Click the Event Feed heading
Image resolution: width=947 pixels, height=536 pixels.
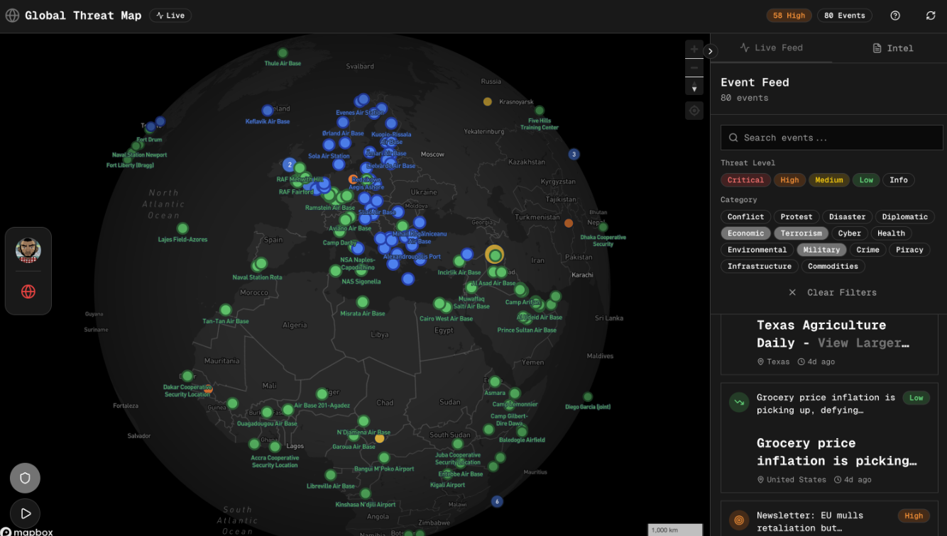tap(755, 82)
